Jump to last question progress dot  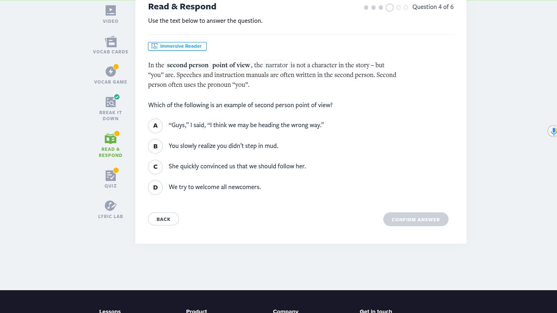pos(406,7)
